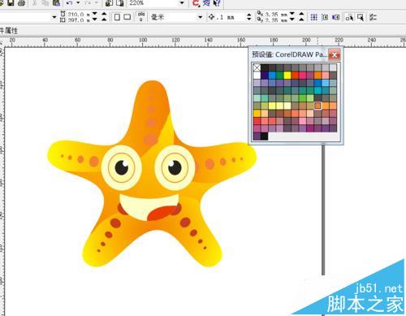Viewport: 406px width, 316px height.
Task: Undo the last action with the curved arrow
Action: click(x=69, y=2)
